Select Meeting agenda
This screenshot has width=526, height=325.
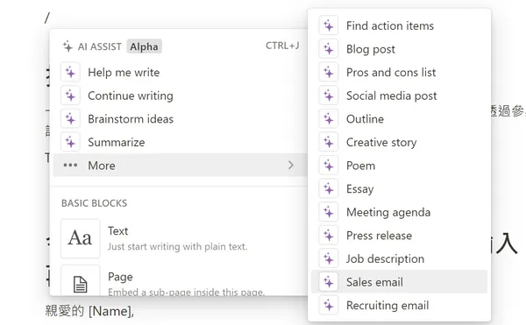click(399, 212)
